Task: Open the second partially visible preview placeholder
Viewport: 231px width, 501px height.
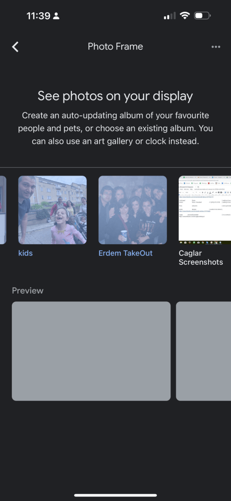Action: tap(204, 351)
